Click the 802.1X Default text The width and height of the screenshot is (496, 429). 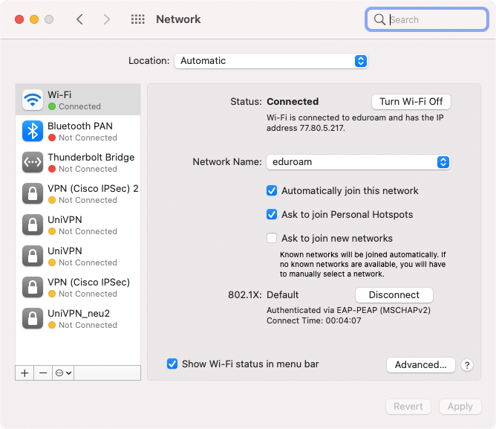(x=282, y=295)
